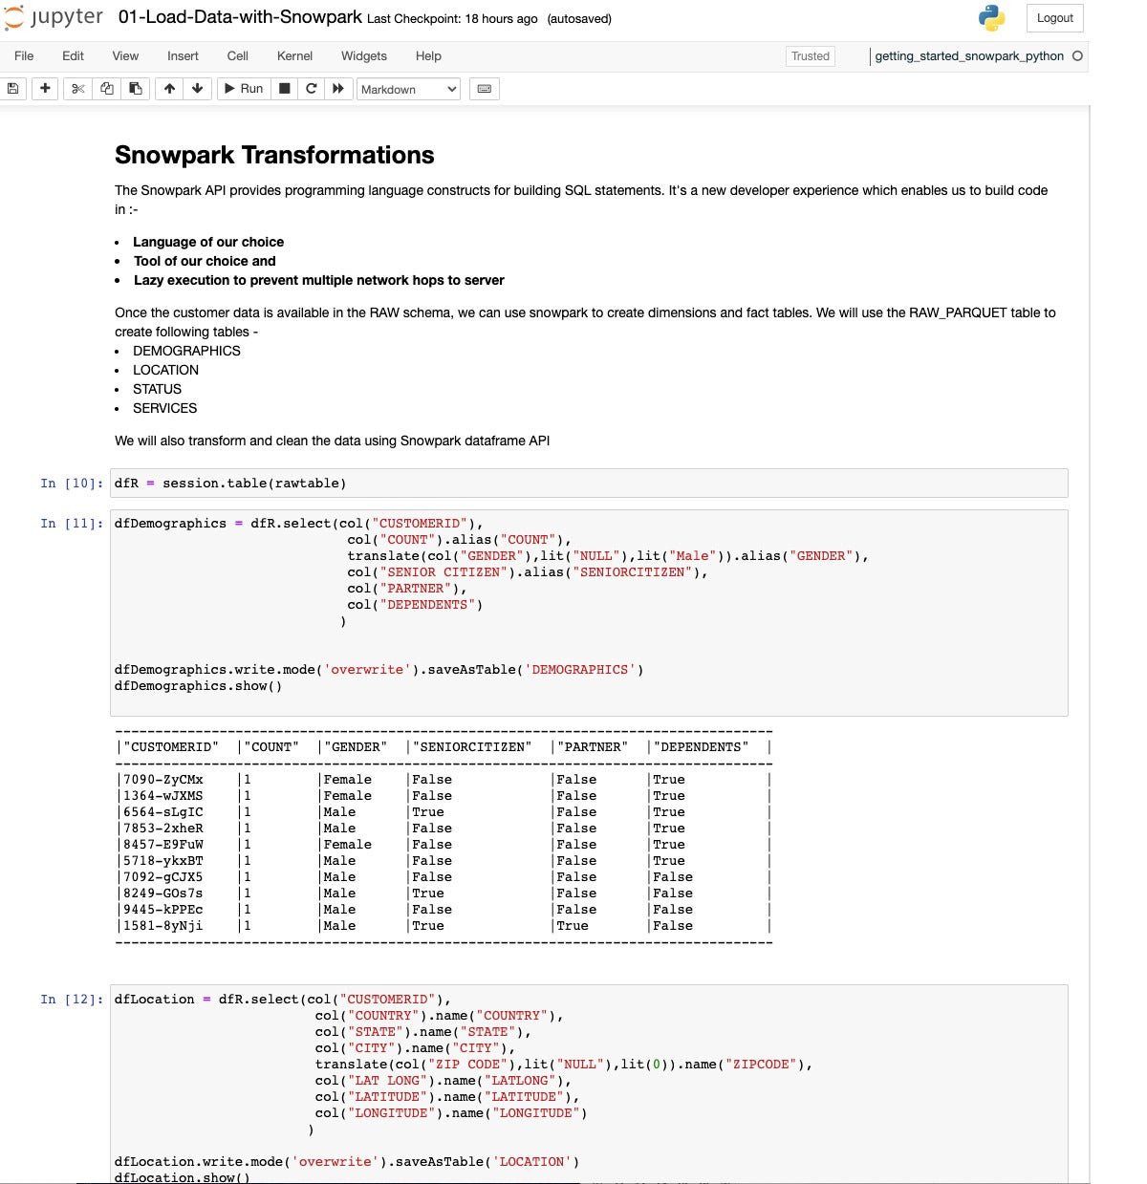Image resolution: width=1147 pixels, height=1184 pixels.
Task: Rename notebook by clicking its title
Action: 240,17
